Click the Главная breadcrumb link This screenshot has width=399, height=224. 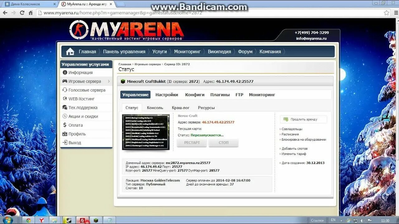click(125, 64)
